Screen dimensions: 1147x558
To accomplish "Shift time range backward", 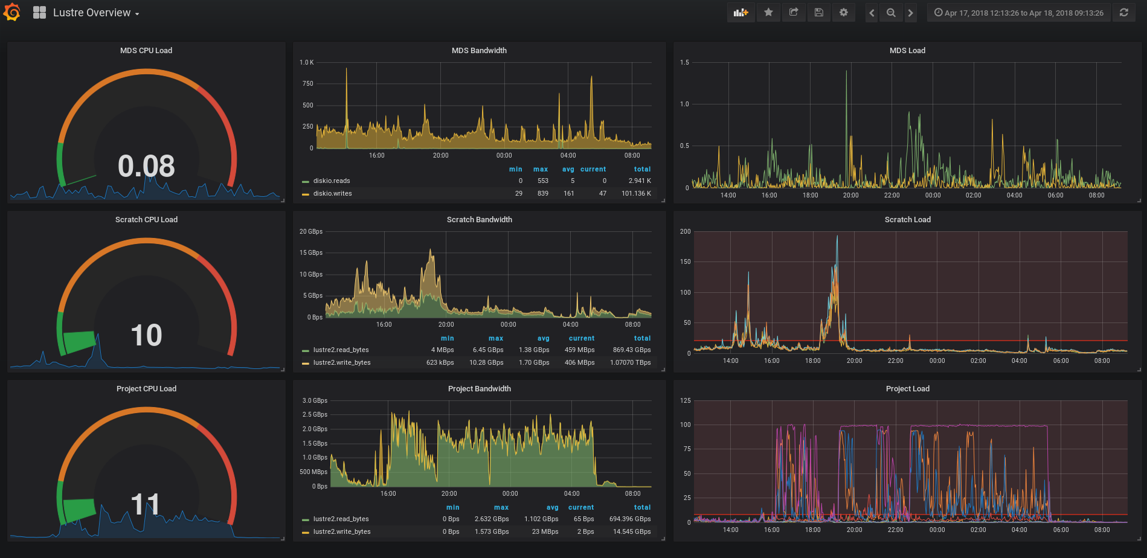I will [x=872, y=13].
